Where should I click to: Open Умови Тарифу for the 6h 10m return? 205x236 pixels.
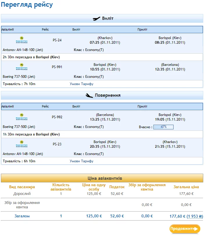[82, 161]
